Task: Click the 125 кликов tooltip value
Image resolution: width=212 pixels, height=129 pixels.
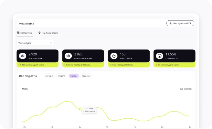Action: pos(90,111)
